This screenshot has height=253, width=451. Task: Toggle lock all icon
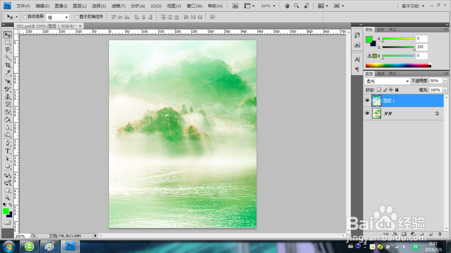click(396, 90)
